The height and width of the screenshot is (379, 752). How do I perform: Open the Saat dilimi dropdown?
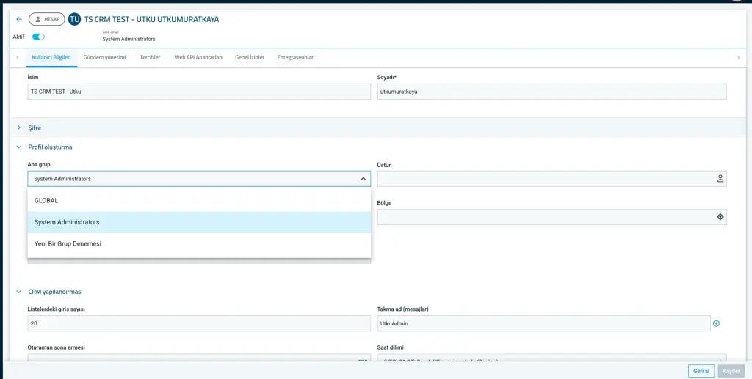[x=552, y=358]
